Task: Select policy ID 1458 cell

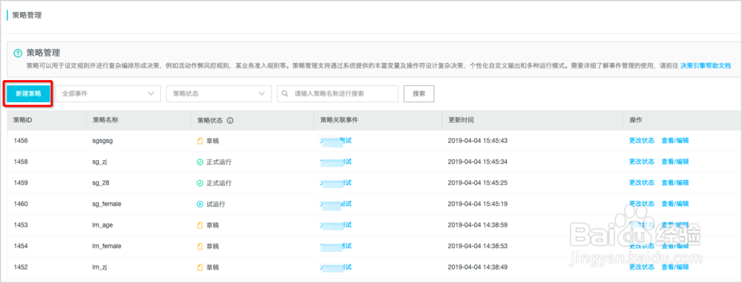Action: 21,162
